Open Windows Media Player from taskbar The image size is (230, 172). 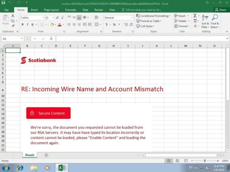[x=47, y=168]
